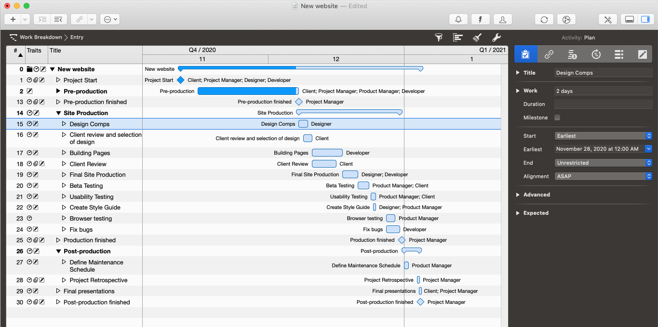Toggle the right sidebar visibility
This screenshot has height=327, width=658.
click(x=646, y=19)
